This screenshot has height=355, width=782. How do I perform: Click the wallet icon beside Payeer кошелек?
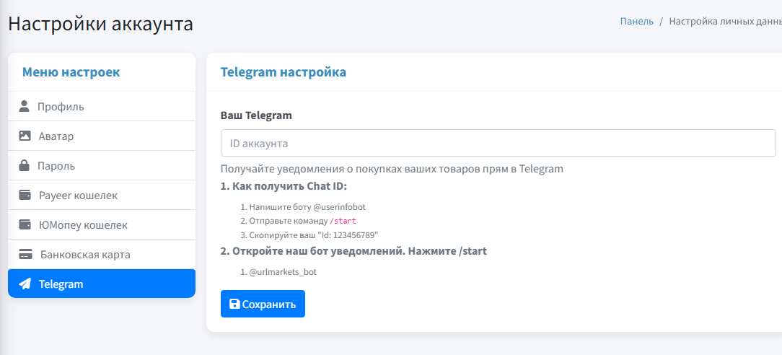click(25, 195)
